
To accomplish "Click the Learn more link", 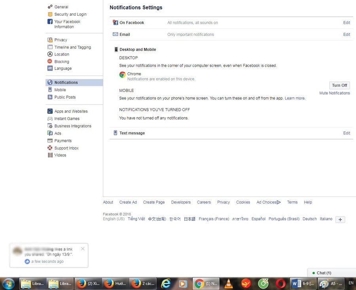I will tap(295, 98).
